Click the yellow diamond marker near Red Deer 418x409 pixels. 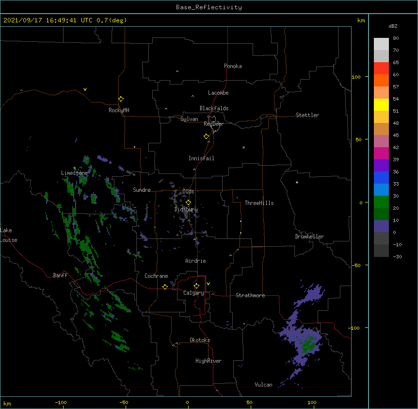click(206, 136)
